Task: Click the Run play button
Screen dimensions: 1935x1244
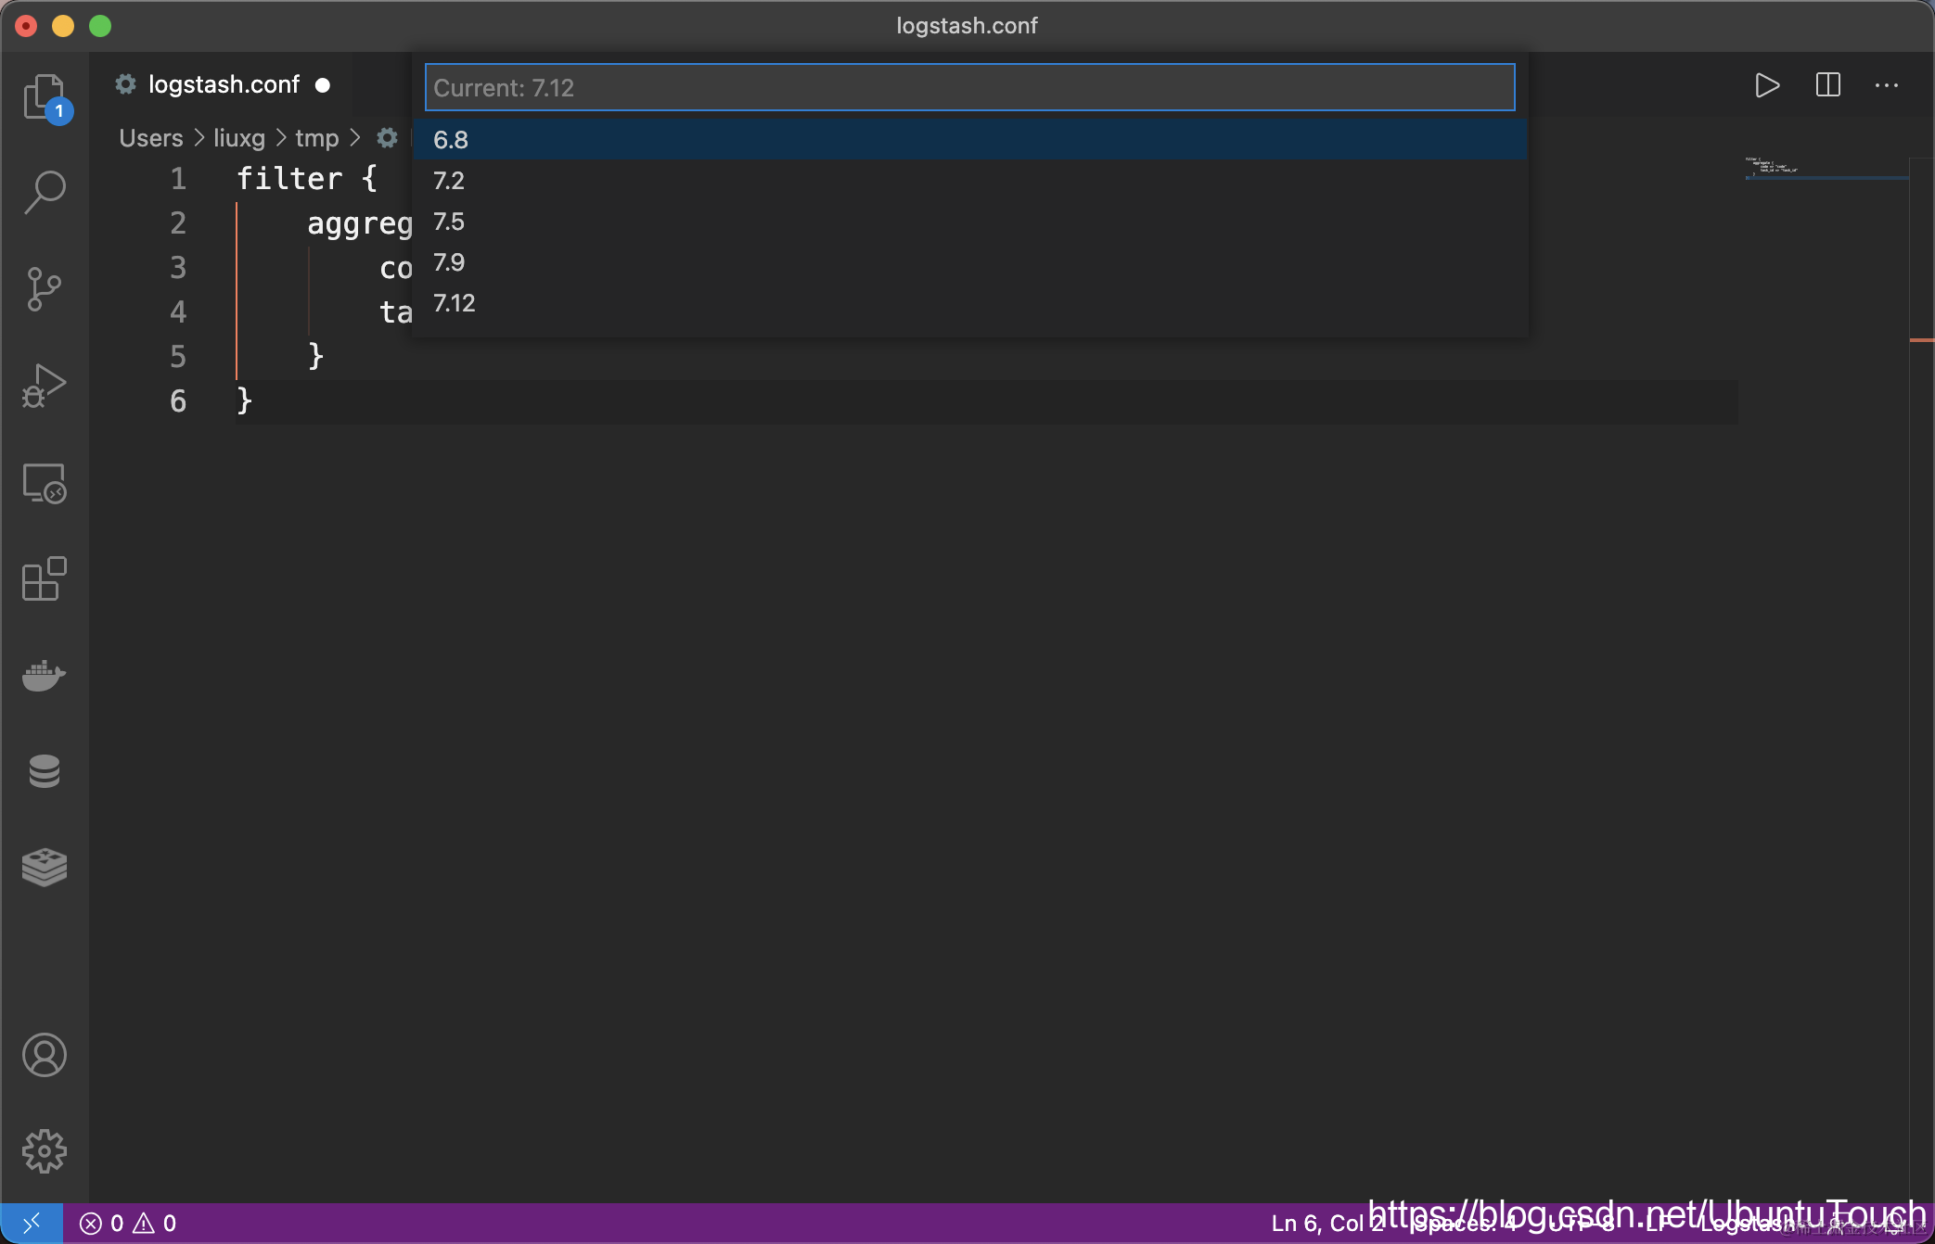Action: [x=1767, y=85]
